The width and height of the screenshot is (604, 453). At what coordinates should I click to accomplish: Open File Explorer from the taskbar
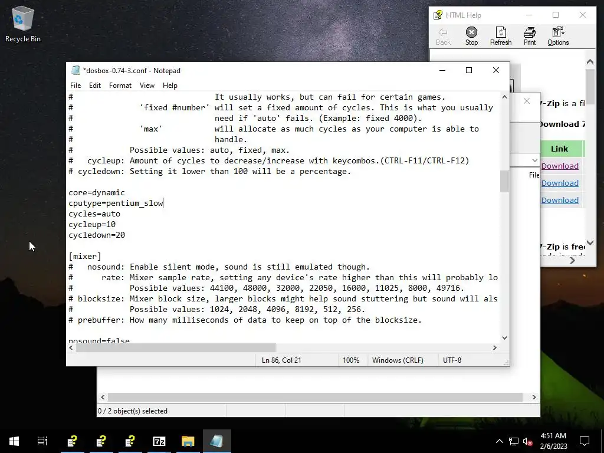(x=188, y=441)
